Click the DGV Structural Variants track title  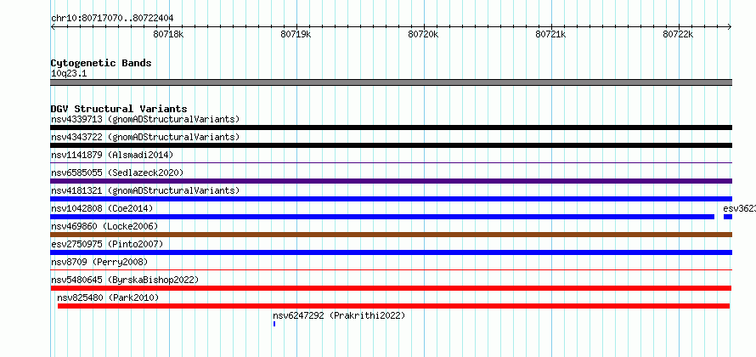119,109
